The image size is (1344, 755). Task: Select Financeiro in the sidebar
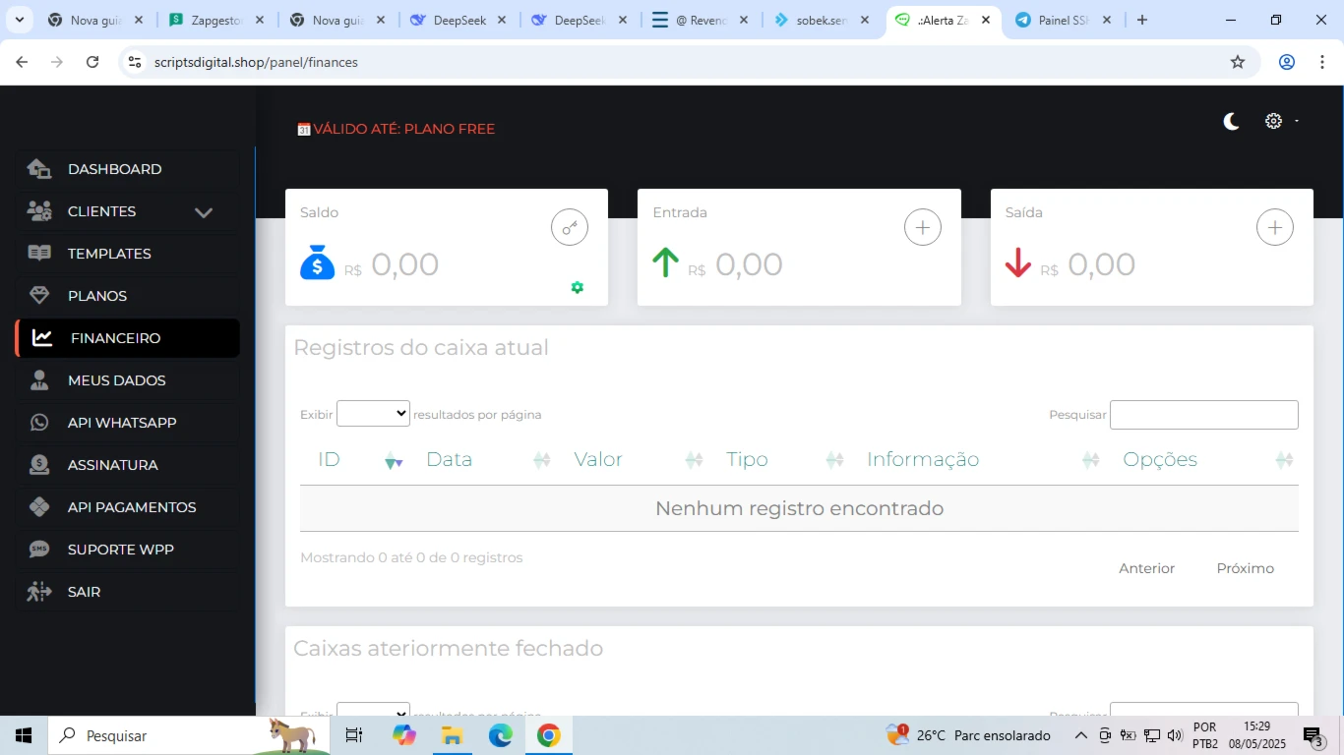[128, 338]
